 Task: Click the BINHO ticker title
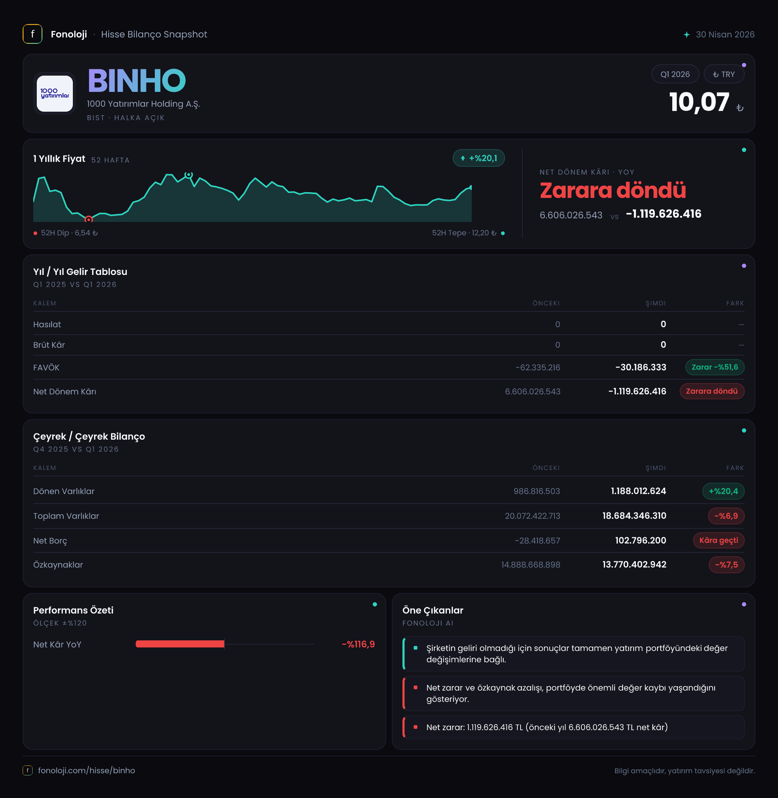point(137,81)
